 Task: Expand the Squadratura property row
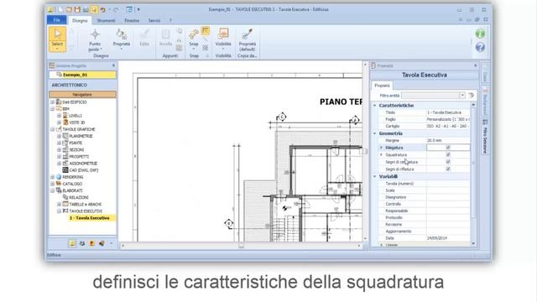381,154
